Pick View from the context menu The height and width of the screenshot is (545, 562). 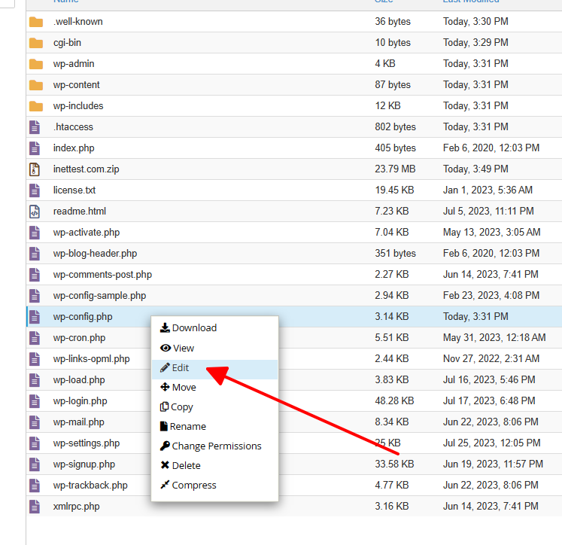tap(183, 349)
